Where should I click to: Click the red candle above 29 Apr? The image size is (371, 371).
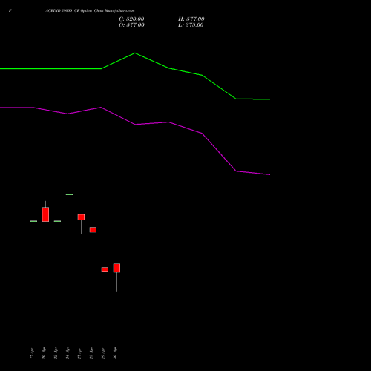coord(105,269)
